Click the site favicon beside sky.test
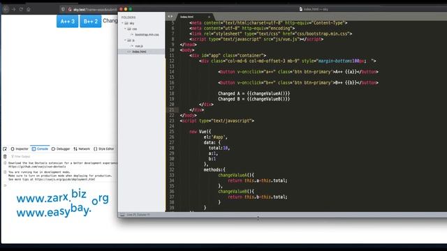 click(70, 9)
